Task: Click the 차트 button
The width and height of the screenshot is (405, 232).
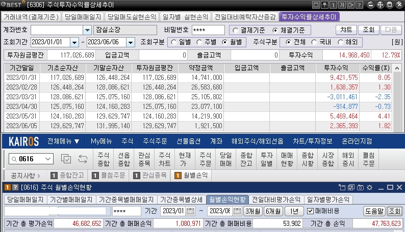Action: point(347,30)
